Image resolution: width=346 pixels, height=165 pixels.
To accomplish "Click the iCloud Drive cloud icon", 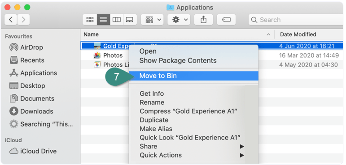I will pos(13,151).
